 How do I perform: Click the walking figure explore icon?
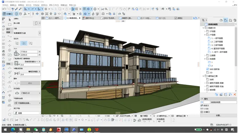[33, 14]
